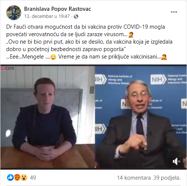Click the hugging emoji ending the post
This screenshot has width=187, height=186.
(x=164, y=57)
